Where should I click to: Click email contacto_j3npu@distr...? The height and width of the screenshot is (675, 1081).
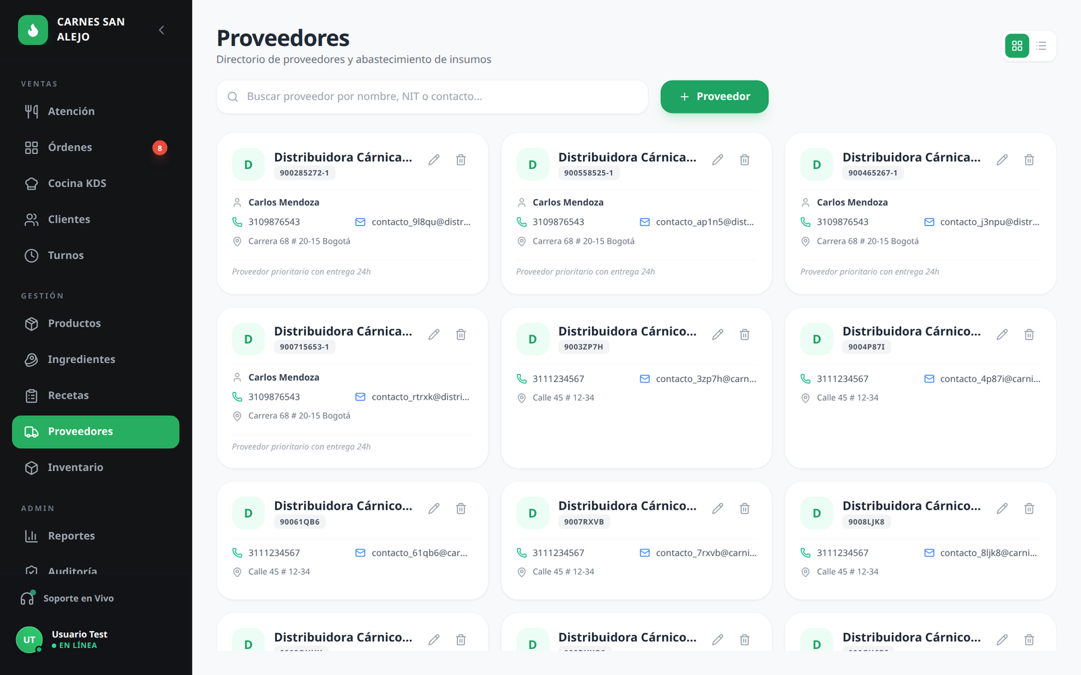coord(990,222)
